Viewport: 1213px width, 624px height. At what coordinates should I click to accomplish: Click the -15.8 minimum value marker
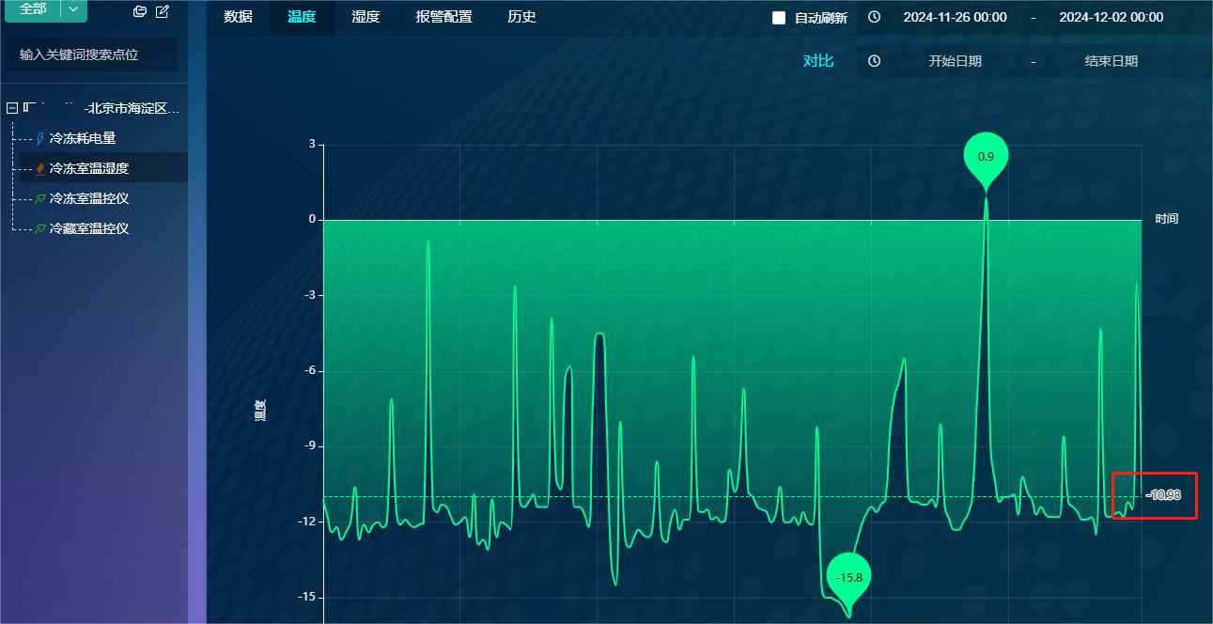coord(849,576)
